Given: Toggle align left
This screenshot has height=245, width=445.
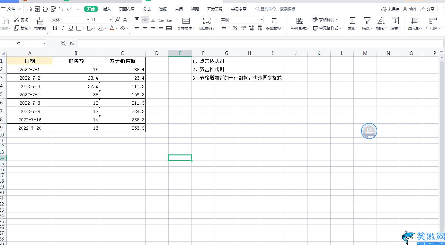Looking at the screenshot, I should click(x=137, y=28).
